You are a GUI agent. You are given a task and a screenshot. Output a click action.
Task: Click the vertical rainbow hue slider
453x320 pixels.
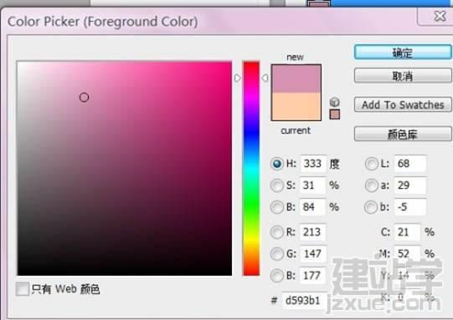[251, 168]
